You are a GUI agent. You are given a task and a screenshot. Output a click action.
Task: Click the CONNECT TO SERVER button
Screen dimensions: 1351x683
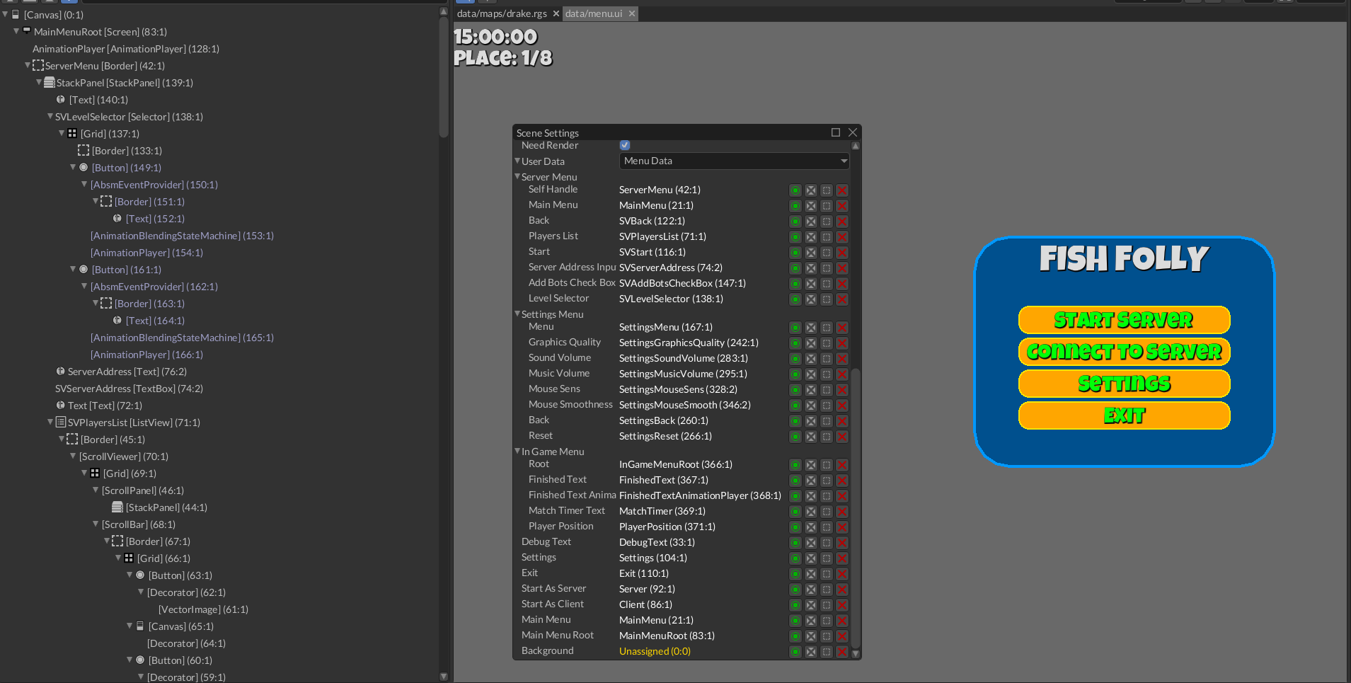click(1124, 352)
